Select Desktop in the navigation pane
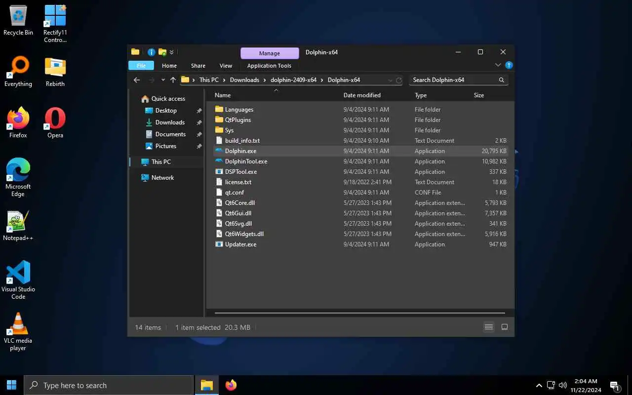This screenshot has width=632, height=395. coord(166,111)
